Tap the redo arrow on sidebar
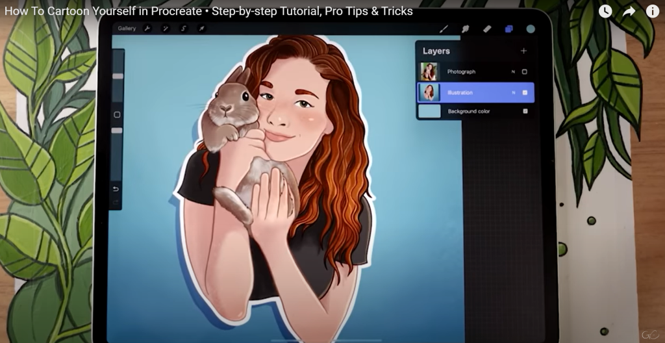The image size is (665, 343). (x=116, y=202)
